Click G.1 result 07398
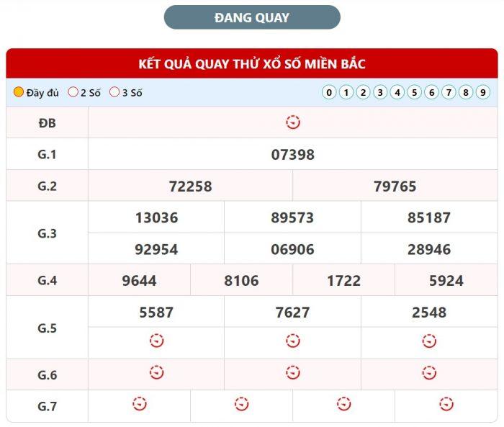This screenshot has width=504, height=427. click(x=293, y=155)
